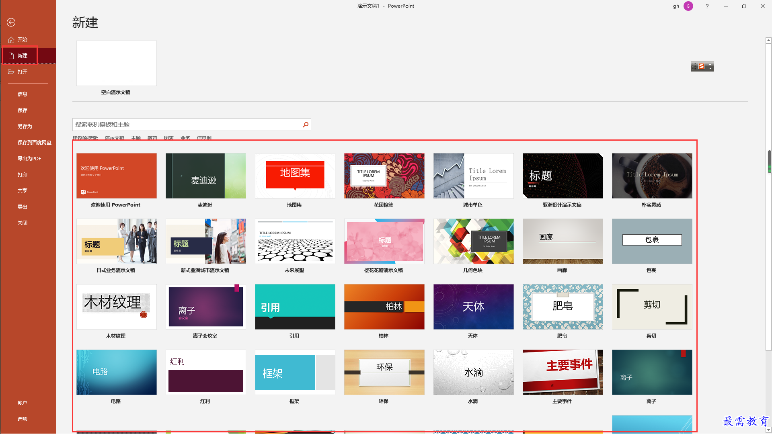
Task: Click the scrollbar down arrow
Action: [x=768, y=430]
